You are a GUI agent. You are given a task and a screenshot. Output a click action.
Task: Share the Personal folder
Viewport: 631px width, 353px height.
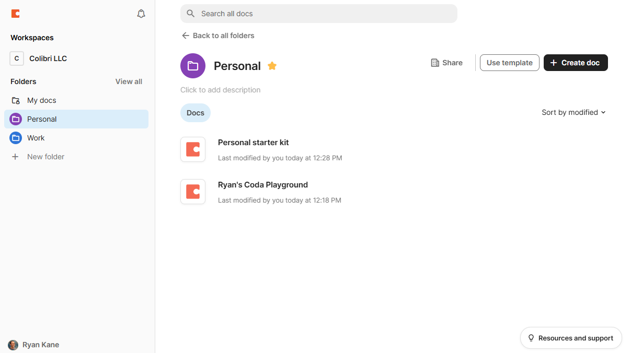point(446,63)
